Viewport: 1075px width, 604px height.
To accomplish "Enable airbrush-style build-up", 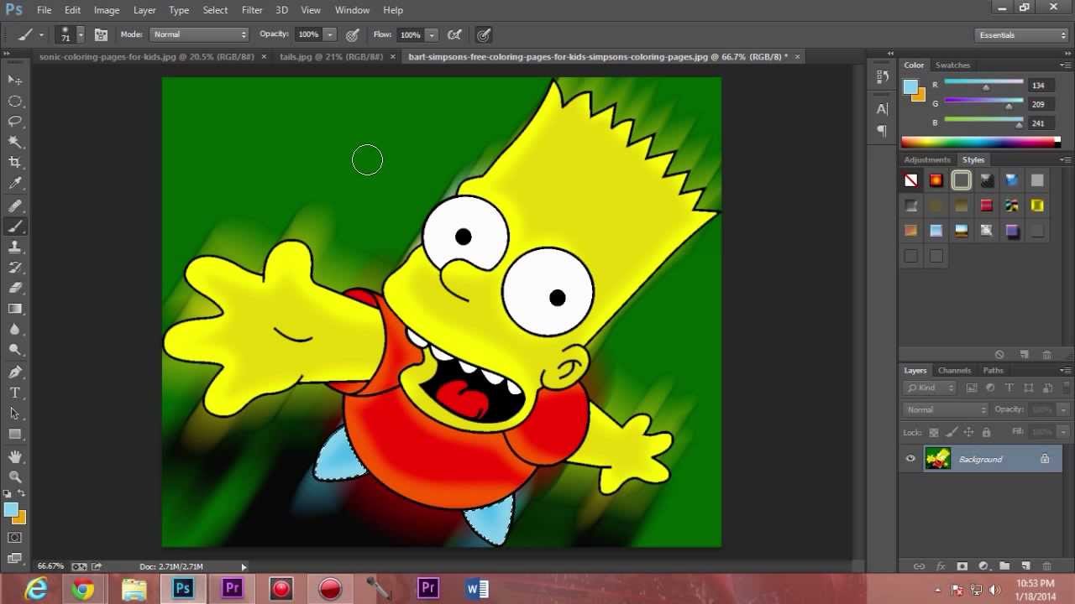I will 454,35.
